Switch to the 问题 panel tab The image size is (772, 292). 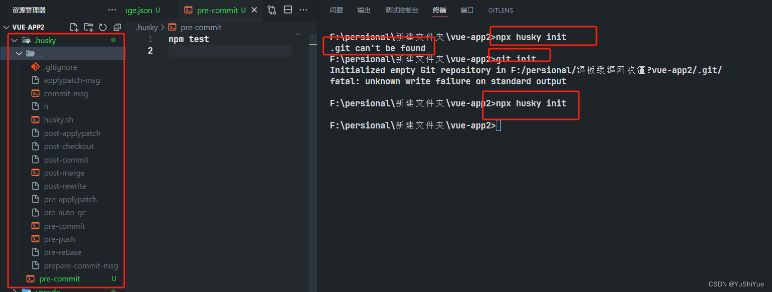point(336,10)
